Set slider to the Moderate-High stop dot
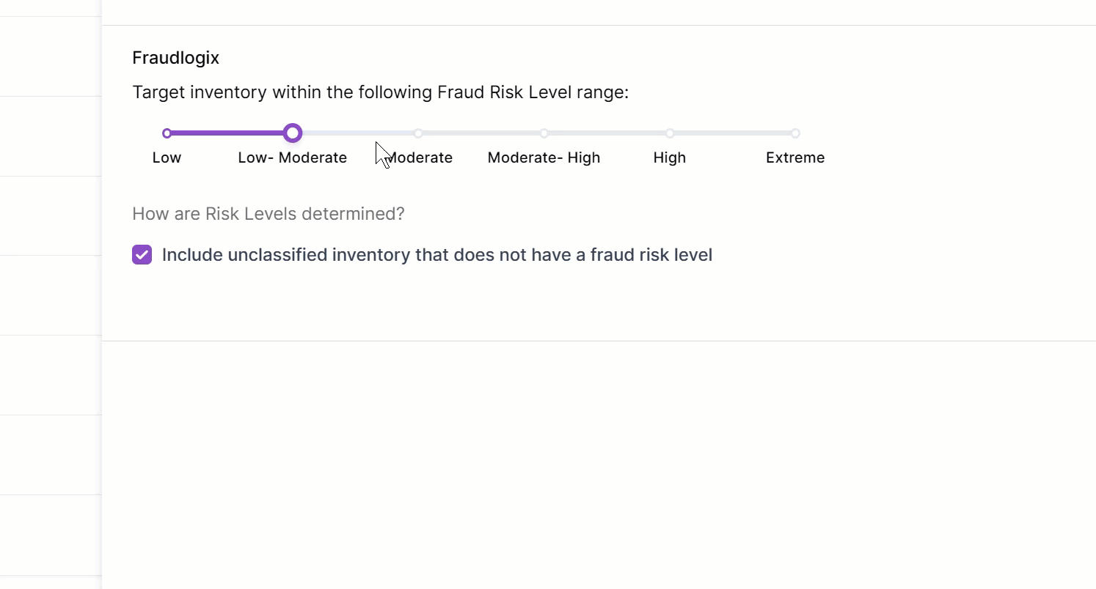Viewport: 1096px width, 589px height. (x=544, y=133)
